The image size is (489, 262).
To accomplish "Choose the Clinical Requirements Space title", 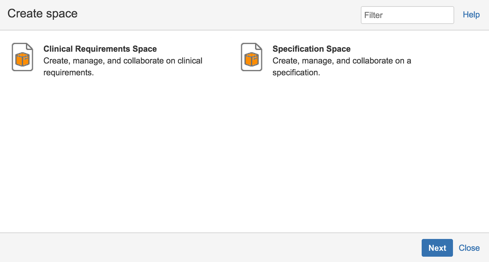I will [100, 49].
